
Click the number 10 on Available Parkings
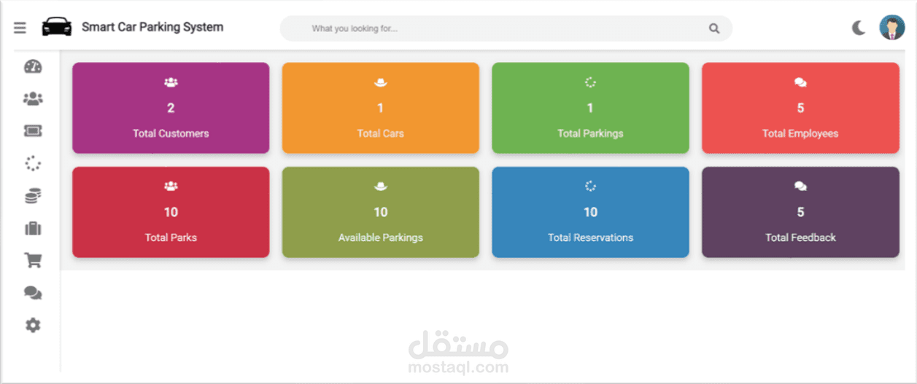coord(381,212)
